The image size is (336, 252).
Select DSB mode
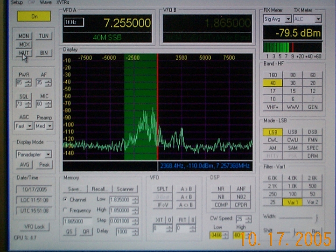[313, 132]
